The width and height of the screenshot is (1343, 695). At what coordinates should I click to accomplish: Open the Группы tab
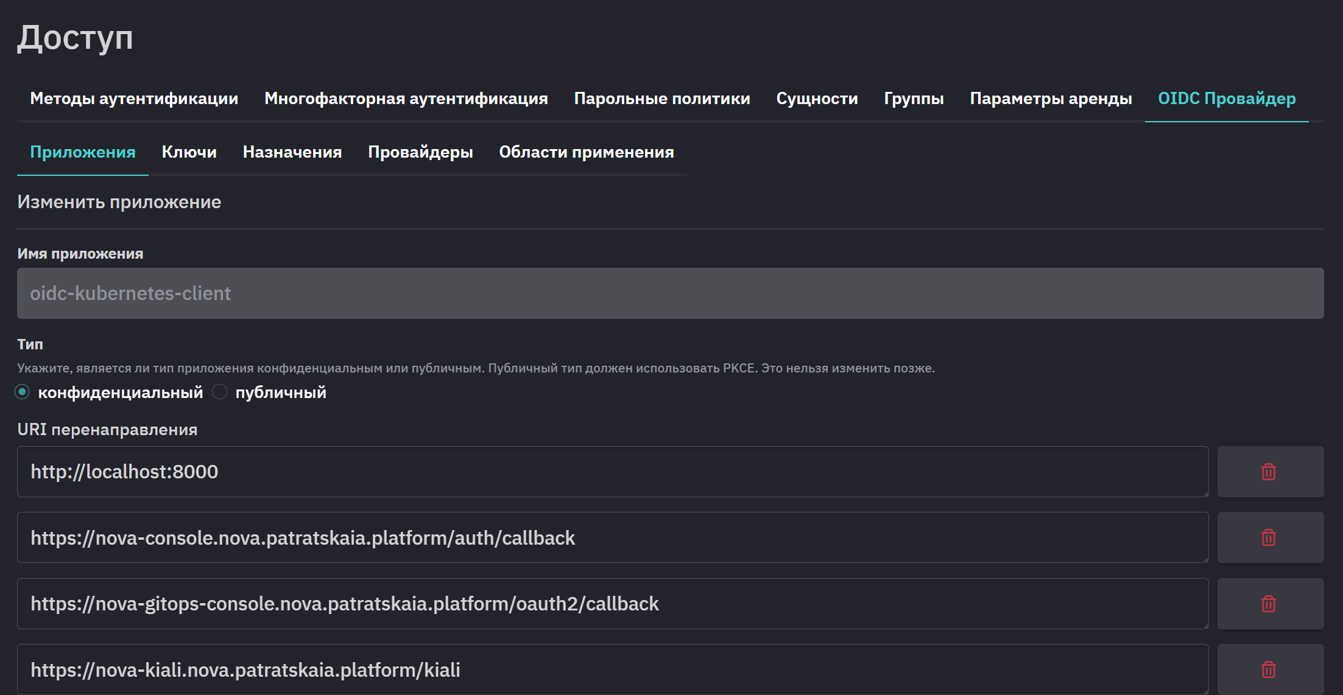914,99
